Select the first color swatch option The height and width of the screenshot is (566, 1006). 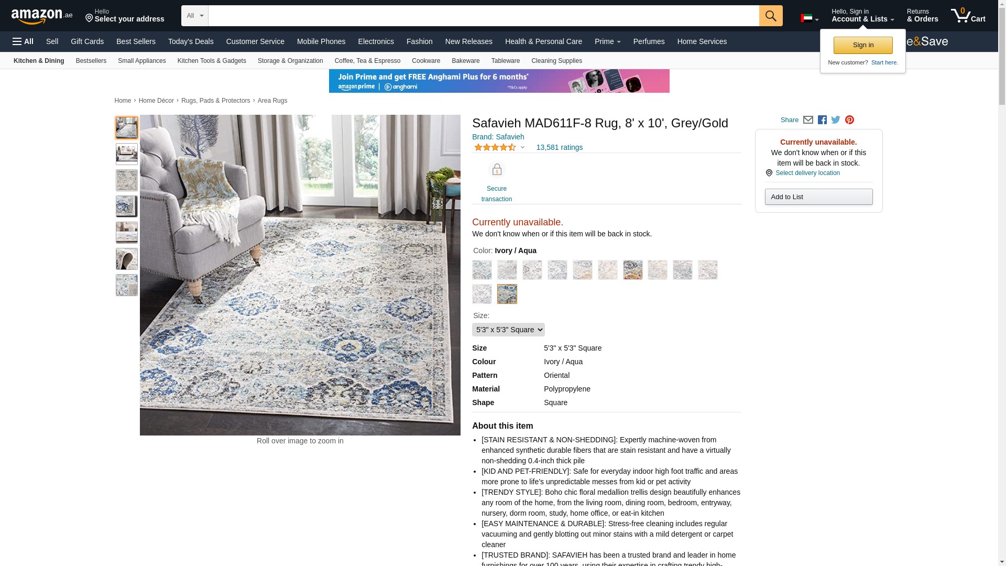[482, 270]
